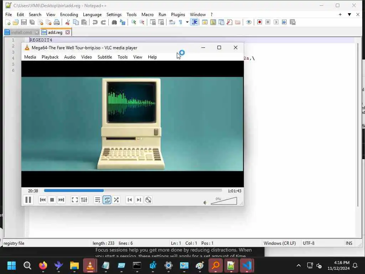The height and width of the screenshot is (274, 365).
Task: Click Notepad++ Save All icon
Action: (x=32, y=22)
